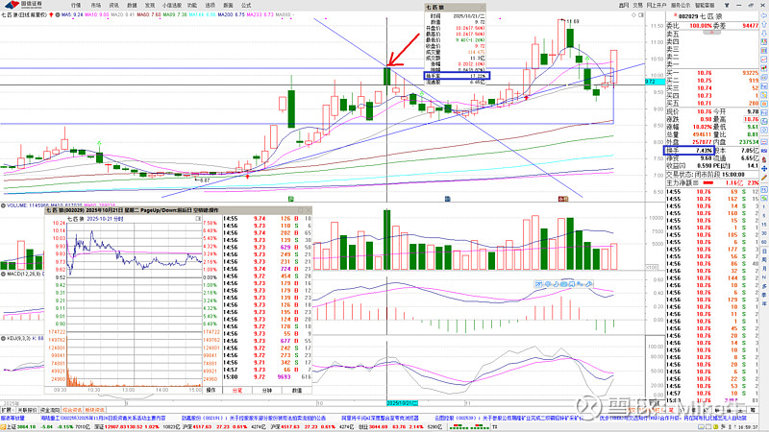Click the round settings icon before MA5
769x432 pixels.
pyautogui.click(x=58, y=15)
